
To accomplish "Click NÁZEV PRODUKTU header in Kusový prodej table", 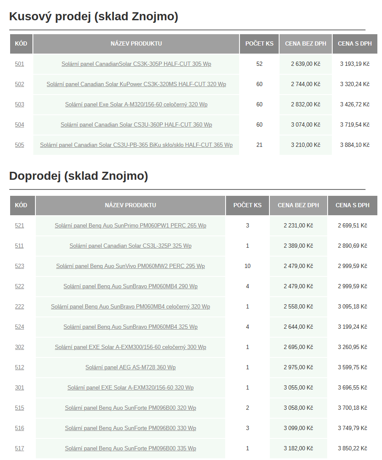I will point(136,44).
